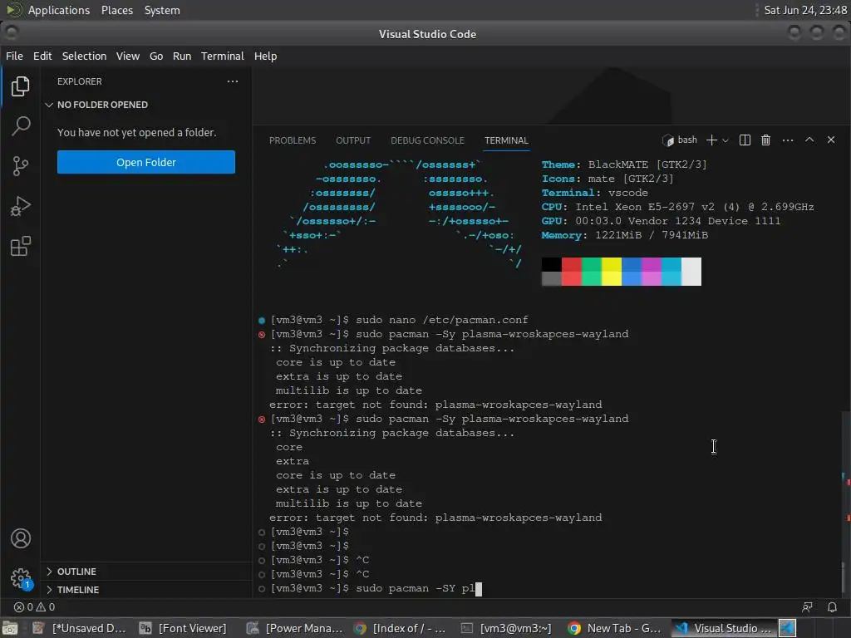
Task: Open the Go menu
Action: (155, 56)
